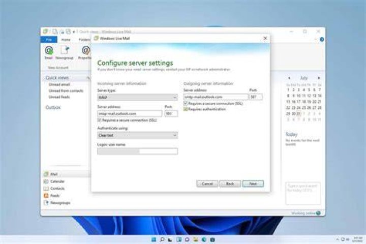Open the Authenticate using dropdown

(x=137, y=135)
